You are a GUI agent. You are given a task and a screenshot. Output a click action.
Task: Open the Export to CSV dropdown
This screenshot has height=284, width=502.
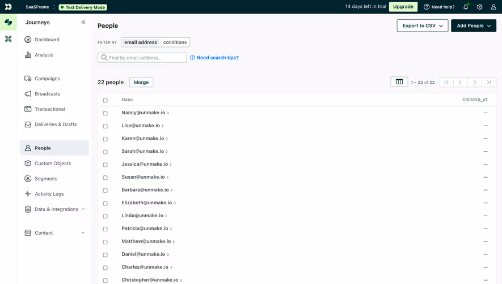tap(423, 25)
